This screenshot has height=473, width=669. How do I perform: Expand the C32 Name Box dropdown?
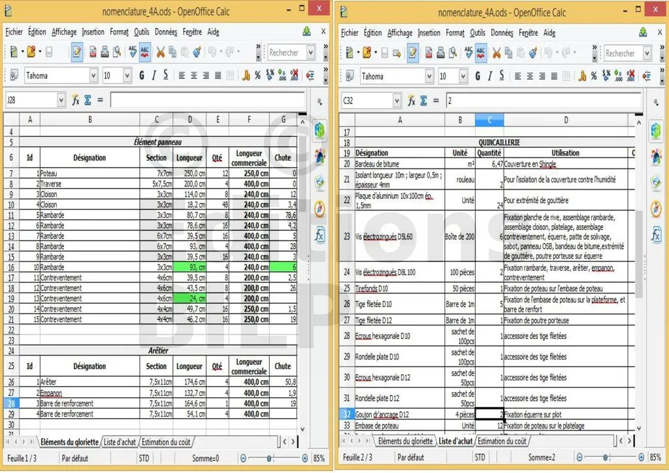(x=397, y=101)
